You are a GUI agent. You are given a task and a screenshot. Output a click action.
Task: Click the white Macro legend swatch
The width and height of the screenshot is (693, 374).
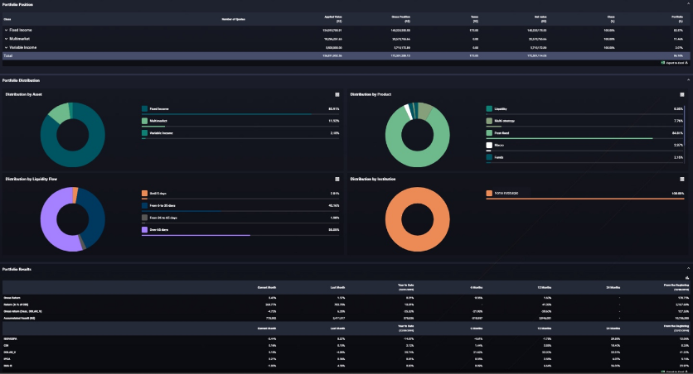489,145
